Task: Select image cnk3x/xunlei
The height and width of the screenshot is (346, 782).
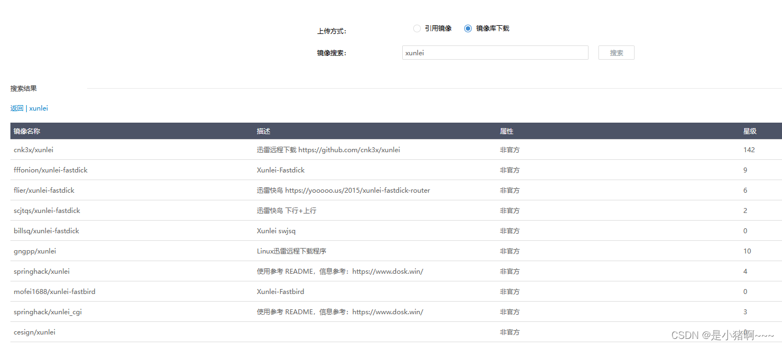Action: point(33,150)
